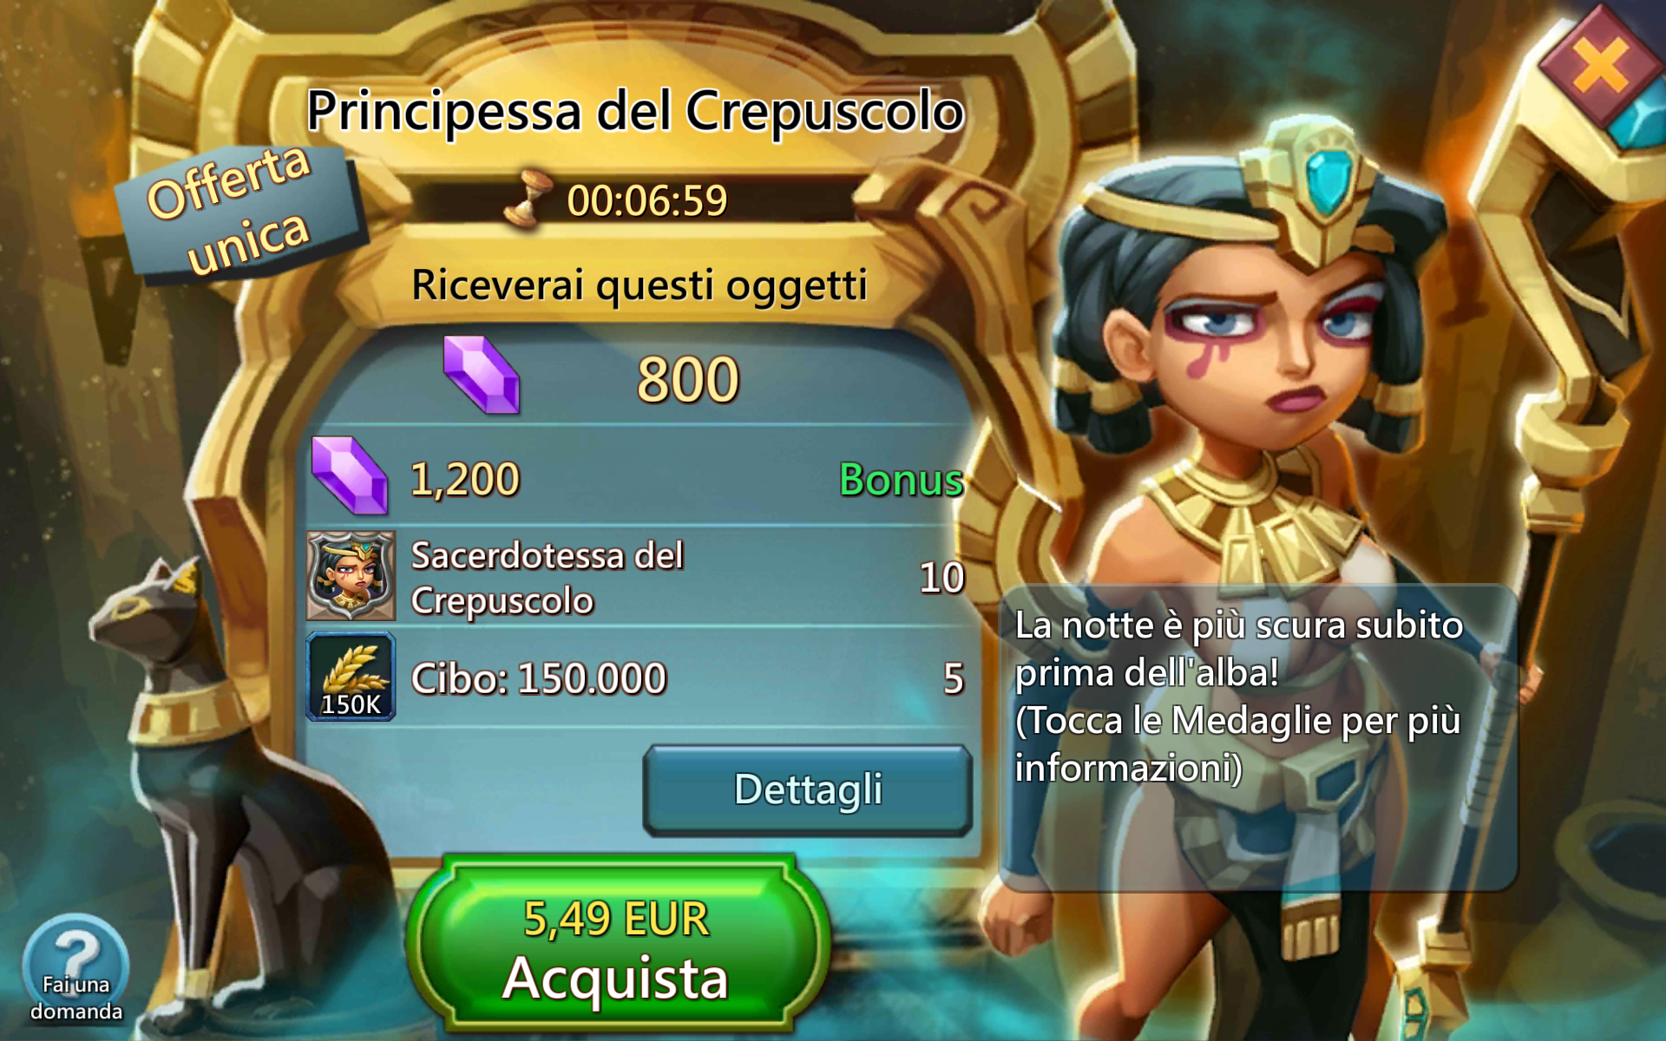This screenshot has height=1041, width=1666.
Task: Click the 00:06:59 countdown timer
Action: [x=647, y=200]
